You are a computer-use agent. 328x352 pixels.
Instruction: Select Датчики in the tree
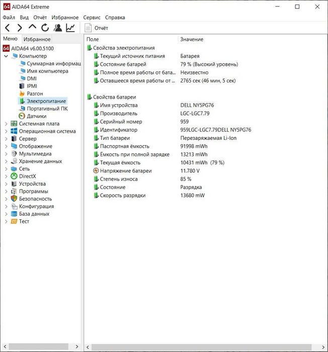pyautogui.click(x=36, y=116)
